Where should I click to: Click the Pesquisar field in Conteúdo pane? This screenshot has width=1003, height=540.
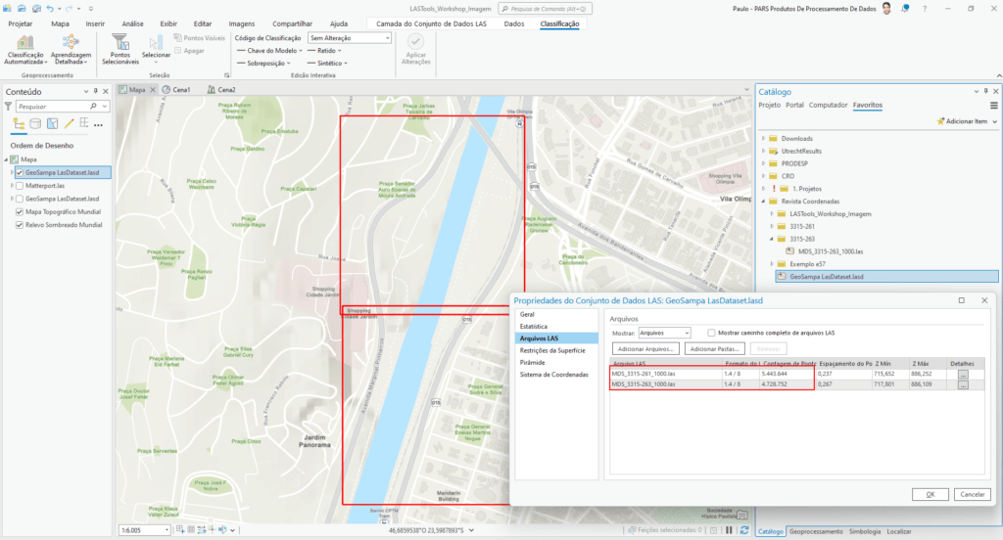[53, 106]
